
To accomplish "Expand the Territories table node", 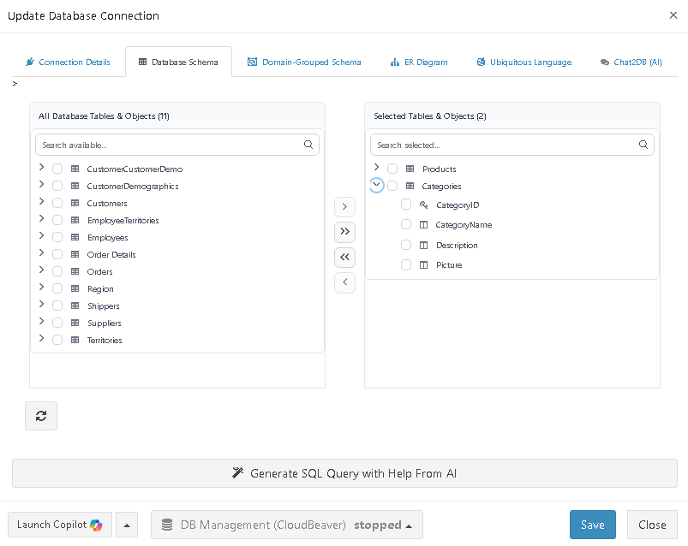I will click(41, 338).
